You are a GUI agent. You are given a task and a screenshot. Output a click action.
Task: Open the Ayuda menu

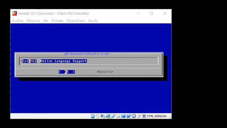[x=93, y=21]
